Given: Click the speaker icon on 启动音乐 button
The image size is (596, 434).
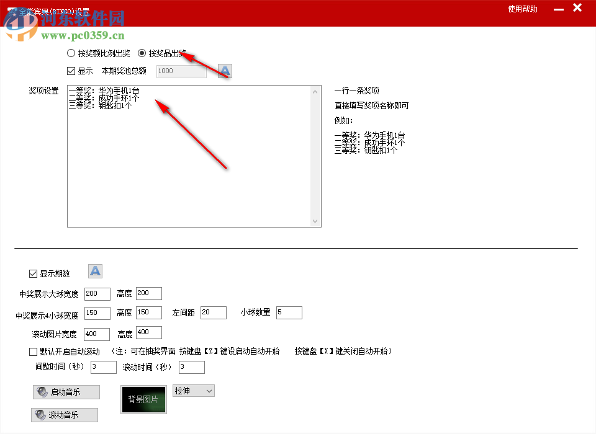Looking at the screenshot, I should click(42, 392).
